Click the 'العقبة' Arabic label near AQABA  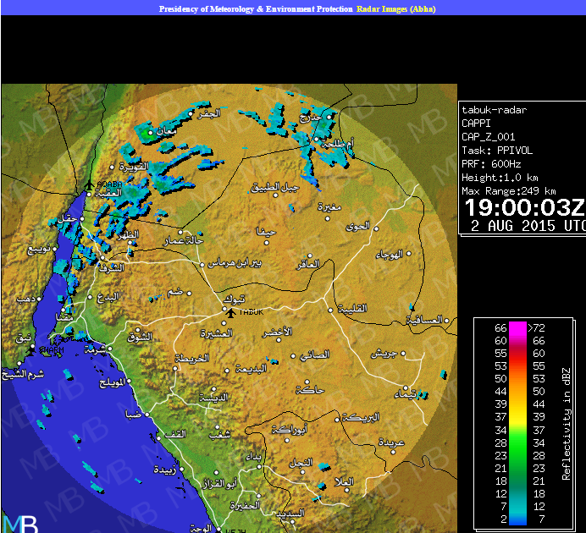[109, 193]
